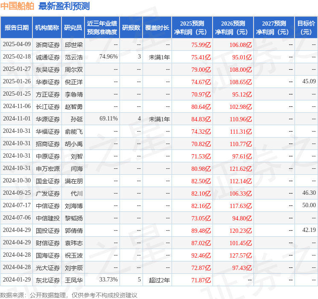The height and width of the screenshot is (299, 318).
Task: Click 国金证券 institution cell
Action: point(48,181)
